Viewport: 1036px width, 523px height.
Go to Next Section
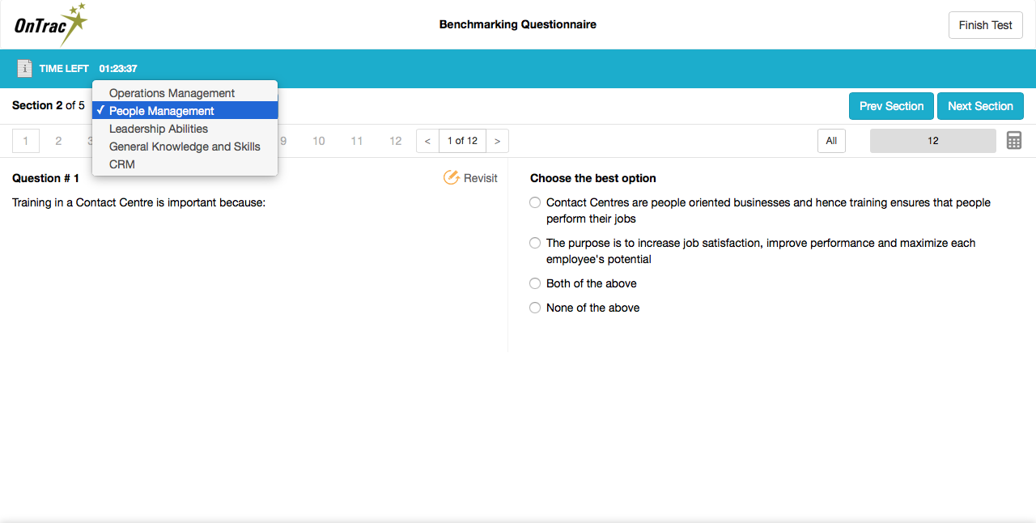coord(980,106)
